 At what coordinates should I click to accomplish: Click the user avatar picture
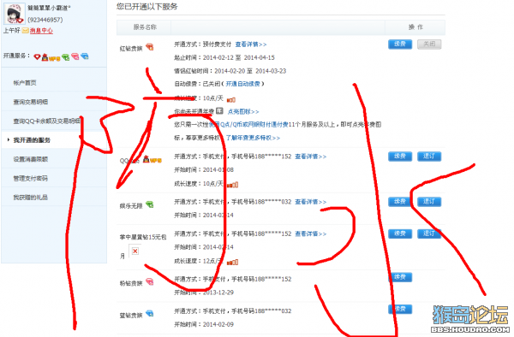click(x=15, y=14)
